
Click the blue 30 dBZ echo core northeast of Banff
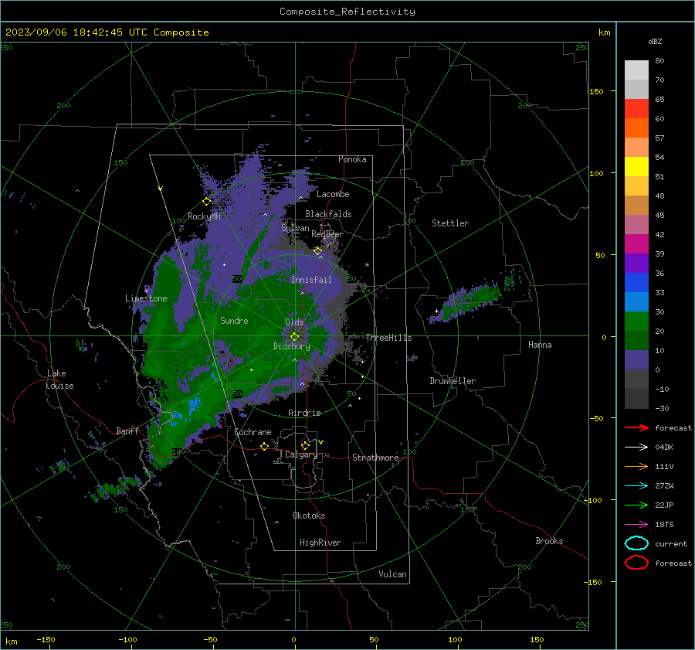[194, 405]
